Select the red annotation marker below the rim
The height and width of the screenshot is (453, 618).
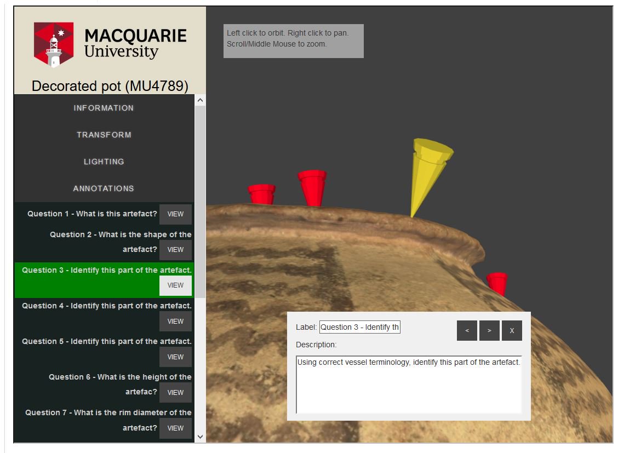click(x=497, y=283)
